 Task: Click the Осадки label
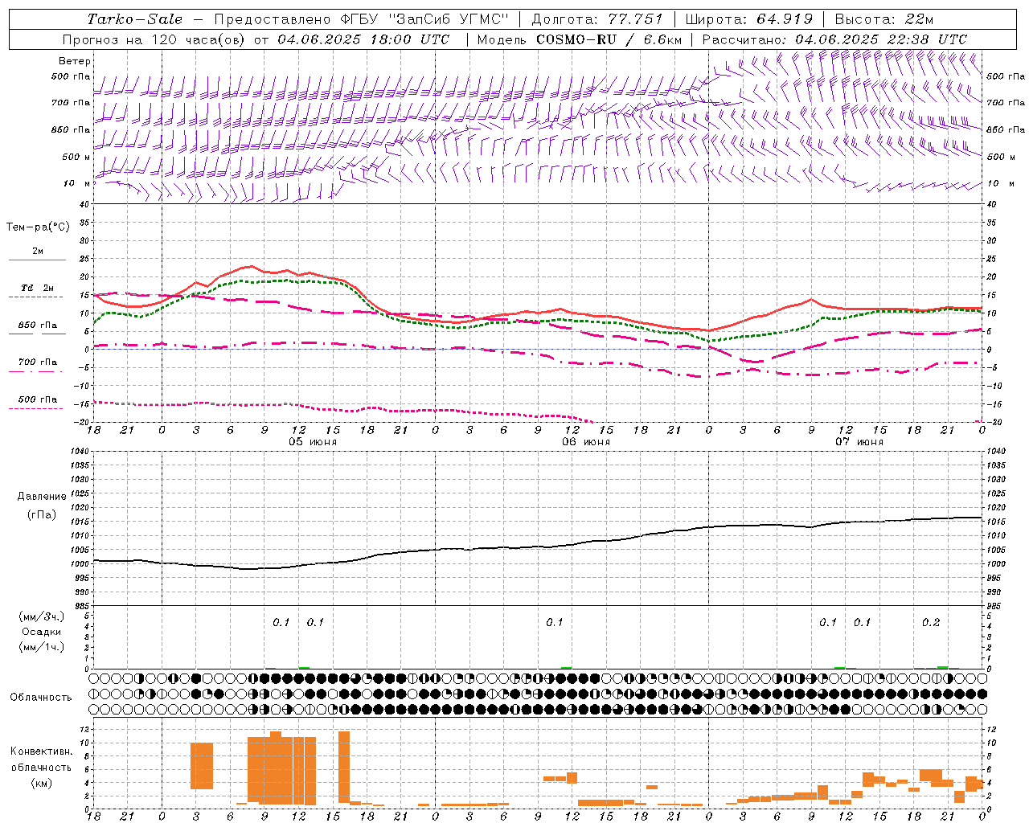(42, 632)
